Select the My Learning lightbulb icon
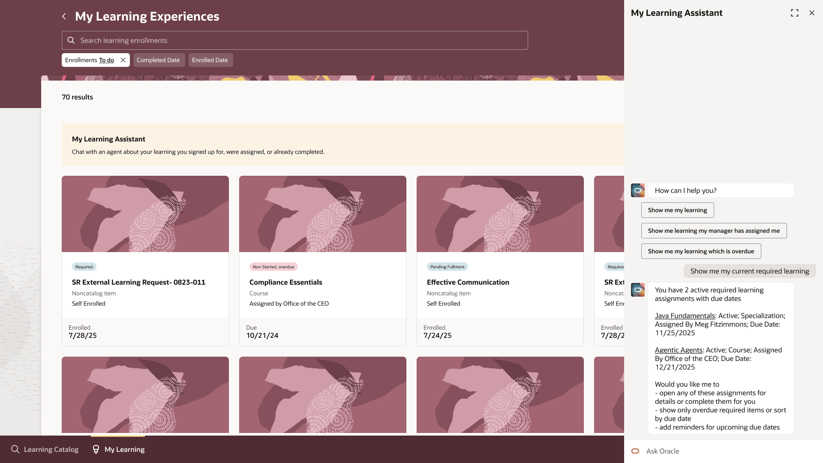The image size is (823, 463). pos(95,449)
